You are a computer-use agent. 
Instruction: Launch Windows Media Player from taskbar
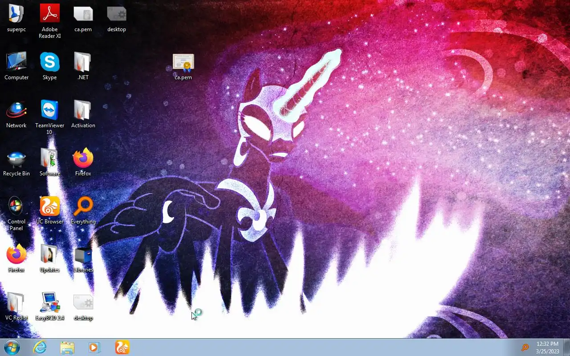94,347
